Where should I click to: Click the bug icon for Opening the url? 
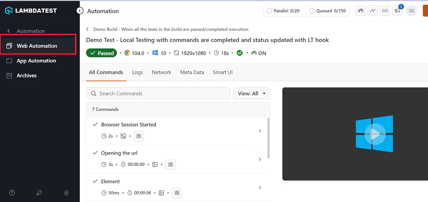click(170, 164)
